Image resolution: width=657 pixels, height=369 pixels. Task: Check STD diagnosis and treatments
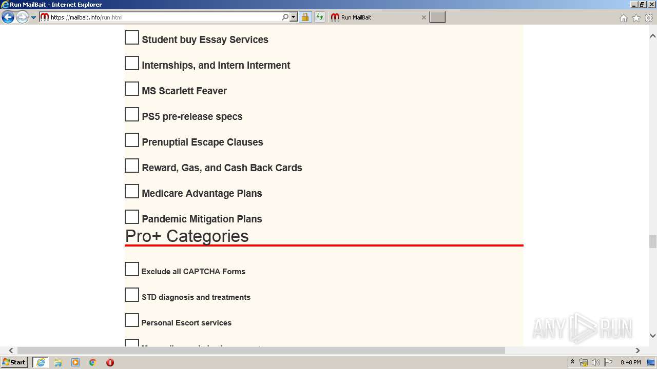point(132,295)
